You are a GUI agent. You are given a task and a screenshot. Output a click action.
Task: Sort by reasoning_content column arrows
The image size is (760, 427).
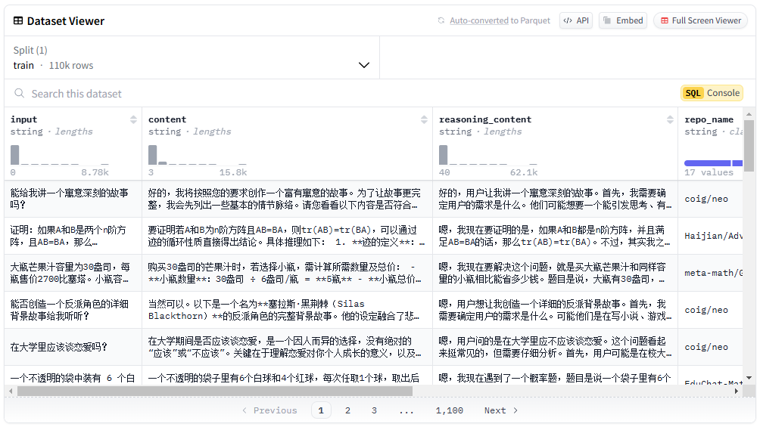pos(670,119)
